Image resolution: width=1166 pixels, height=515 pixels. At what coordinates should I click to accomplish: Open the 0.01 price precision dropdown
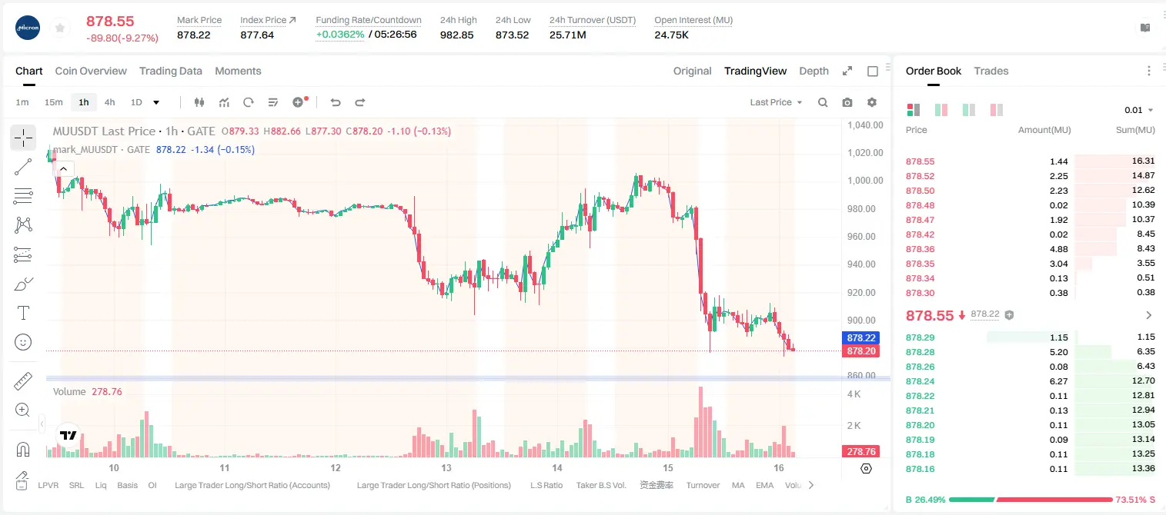1139,110
